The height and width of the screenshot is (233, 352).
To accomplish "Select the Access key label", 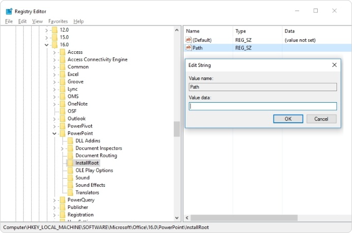I will pyautogui.click(x=75, y=52).
